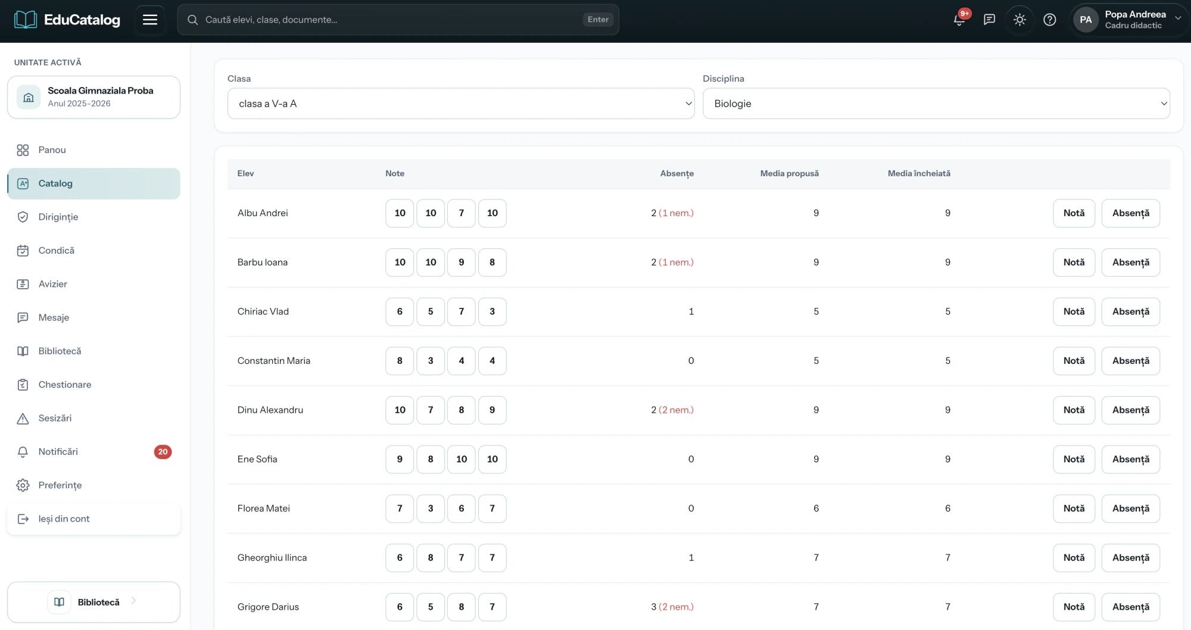Image resolution: width=1191 pixels, height=630 pixels.
Task: Click the EduCatalog book logo
Action: click(x=26, y=20)
